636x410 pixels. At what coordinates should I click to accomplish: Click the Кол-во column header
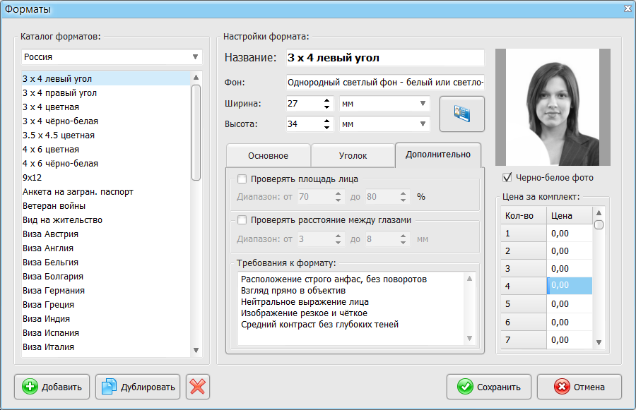[524, 215]
